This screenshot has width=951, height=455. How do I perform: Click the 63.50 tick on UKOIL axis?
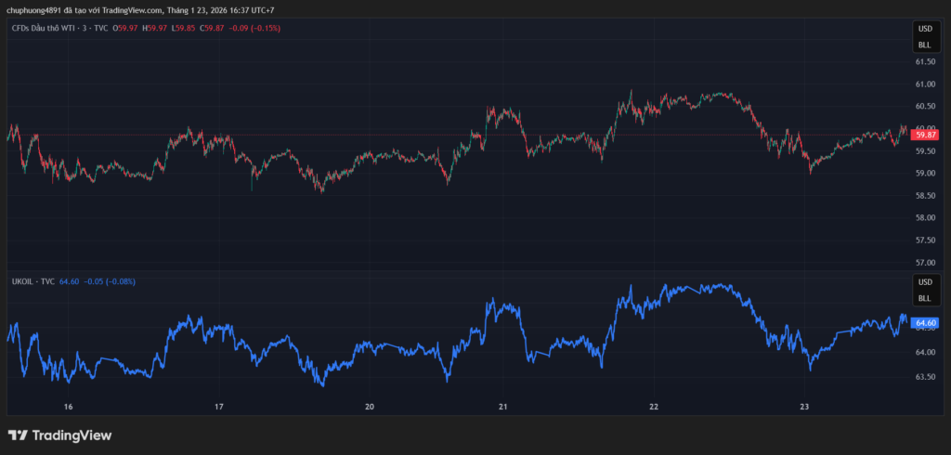[x=924, y=377]
